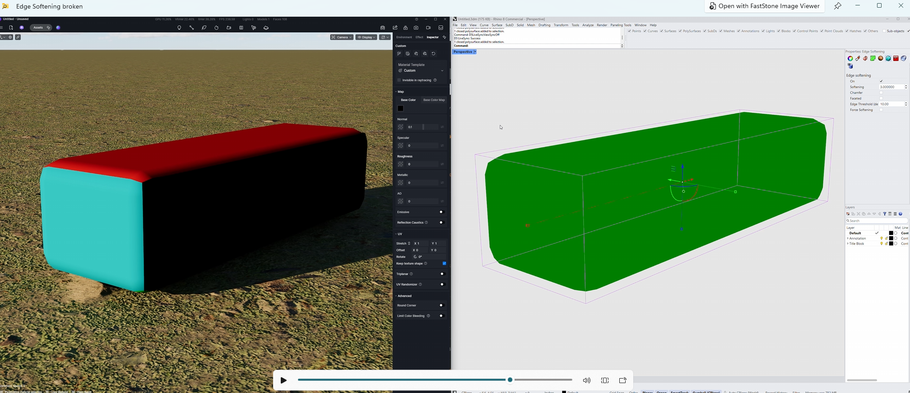Open Layers help question mark icon

901,214
